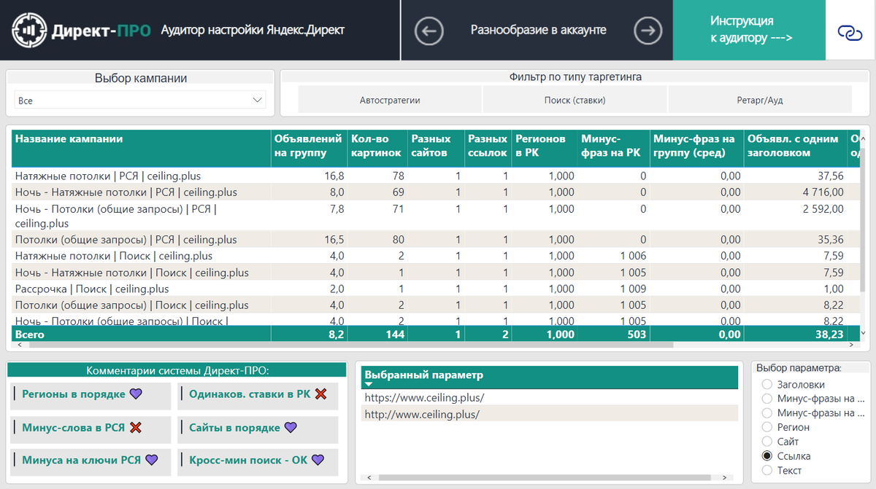Click the cell value 4 716,00

[822, 192]
